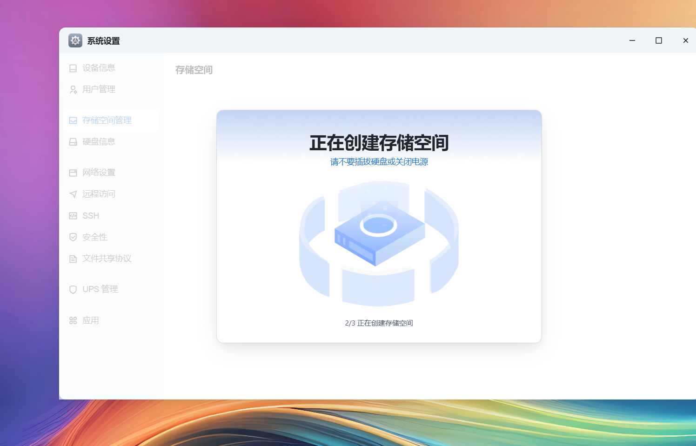Click the 文件共享协议 document icon
The height and width of the screenshot is (446, 696).
[73, 259]
